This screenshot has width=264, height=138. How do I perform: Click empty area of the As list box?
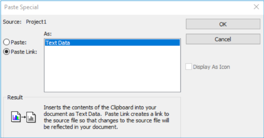112,72
